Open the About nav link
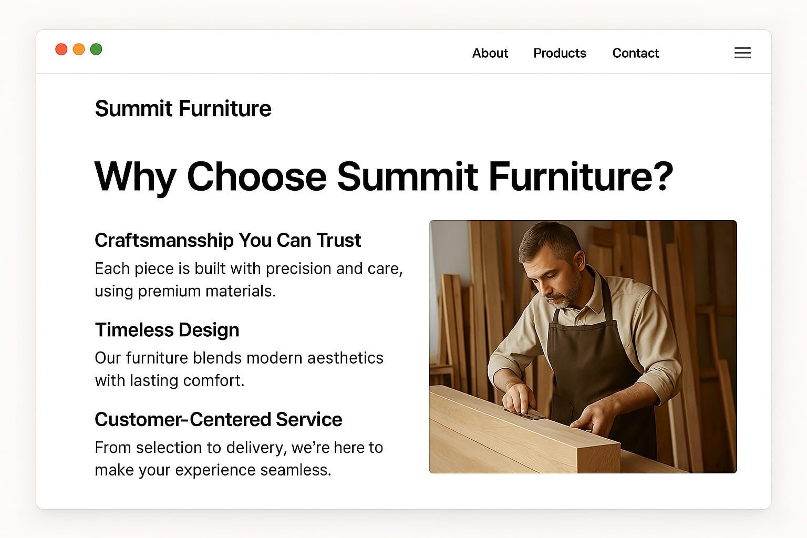Image resolution: width=807 pixels, height=538 pixels. [490, 53]
